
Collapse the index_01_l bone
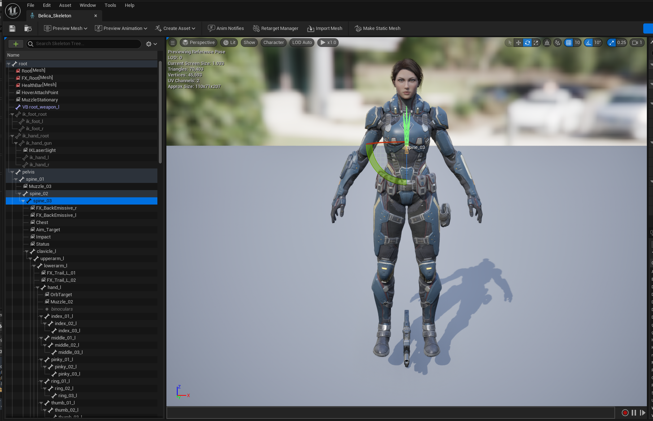[x=41, y=316]
